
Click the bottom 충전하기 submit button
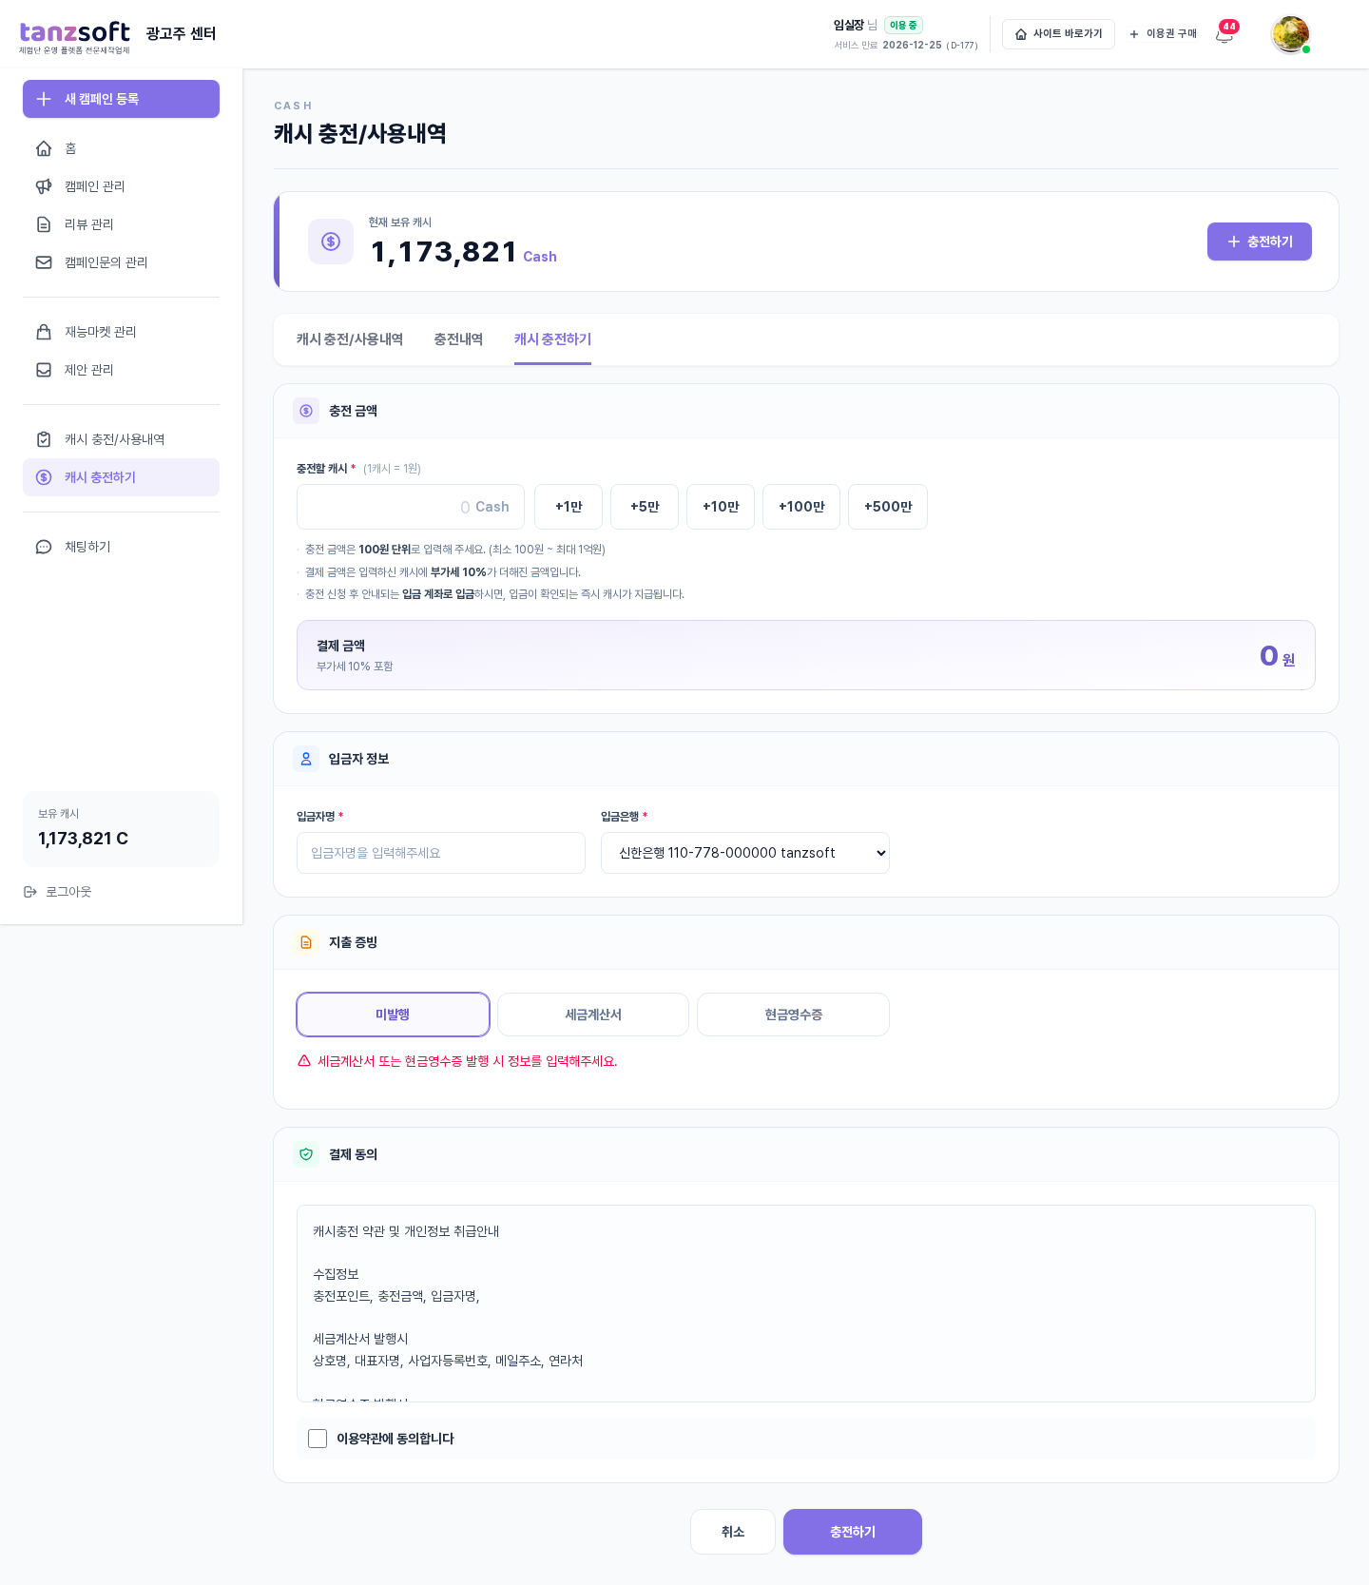point(853,1532)
